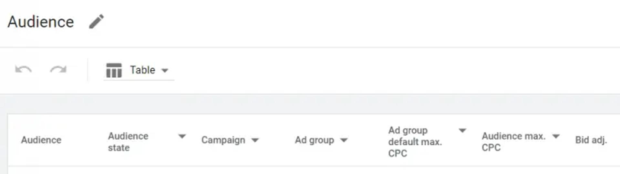Open the Ad group default max. CPC arrow
This screenshot has width=620, height=174.
click(x=462, y=130)
